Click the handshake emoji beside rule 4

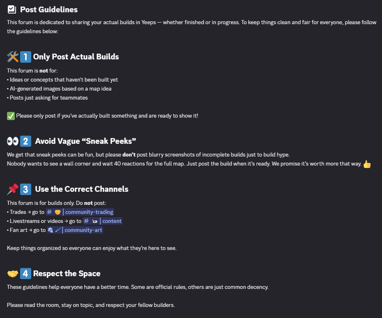click(x=13, y=274)
